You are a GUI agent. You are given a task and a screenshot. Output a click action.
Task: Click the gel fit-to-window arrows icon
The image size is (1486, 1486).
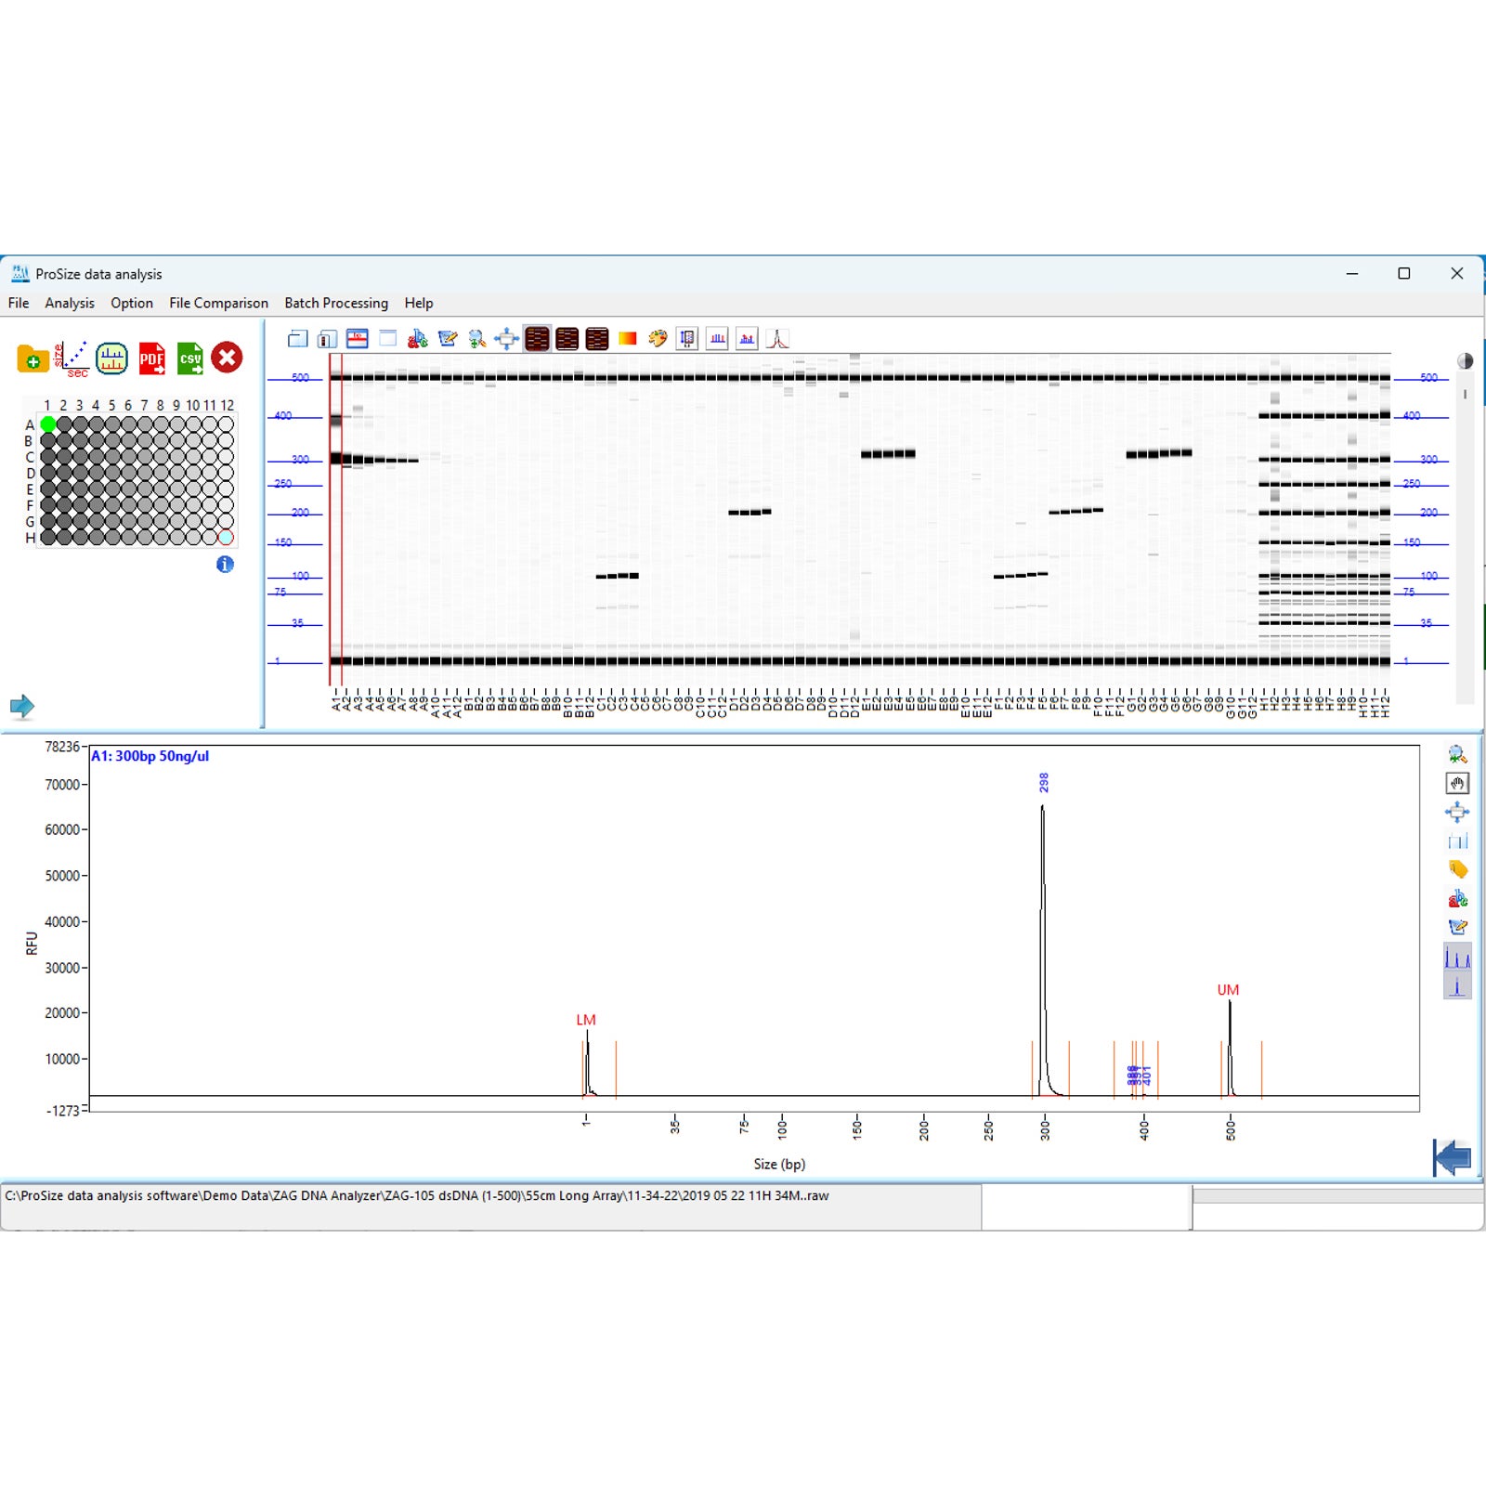click(x=507, y=339)
